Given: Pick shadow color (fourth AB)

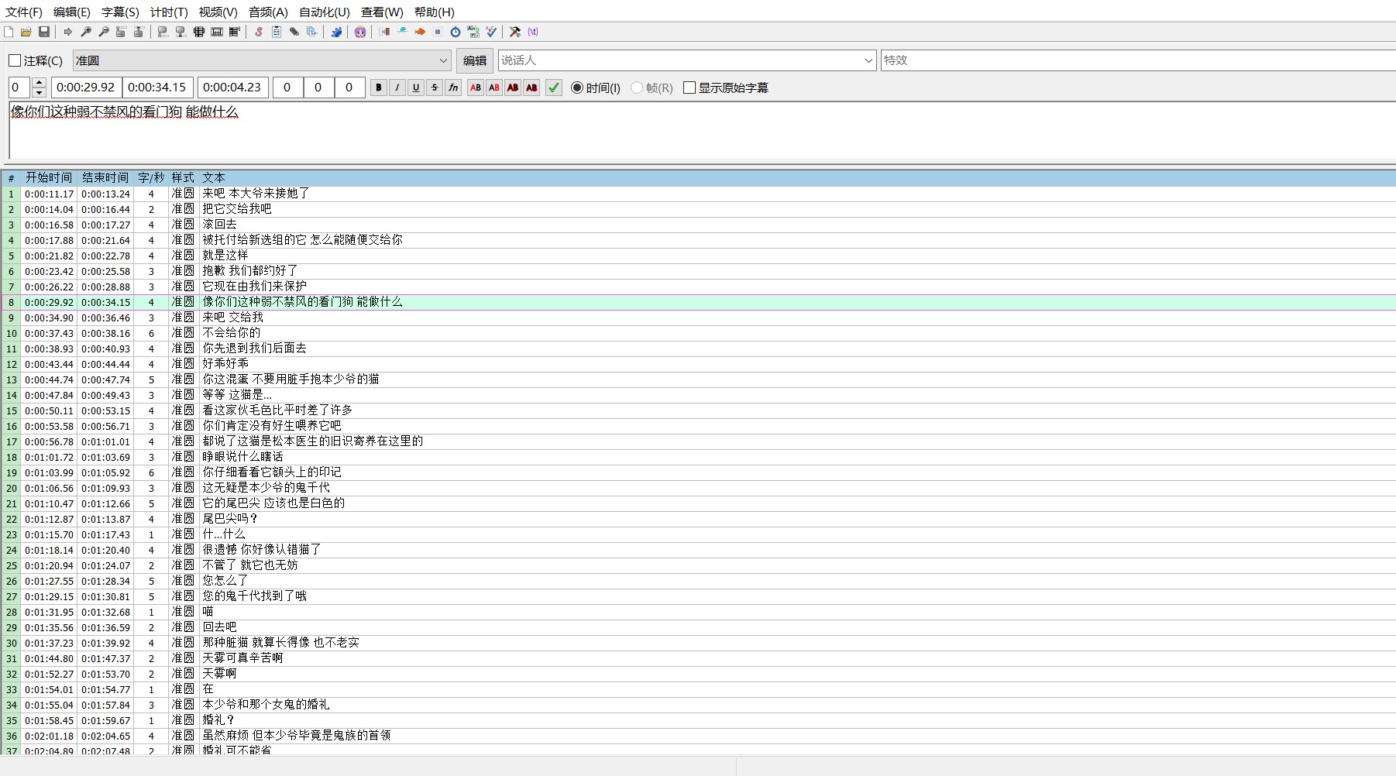Looking at the screenshot, I should click(x=531, y=88).
